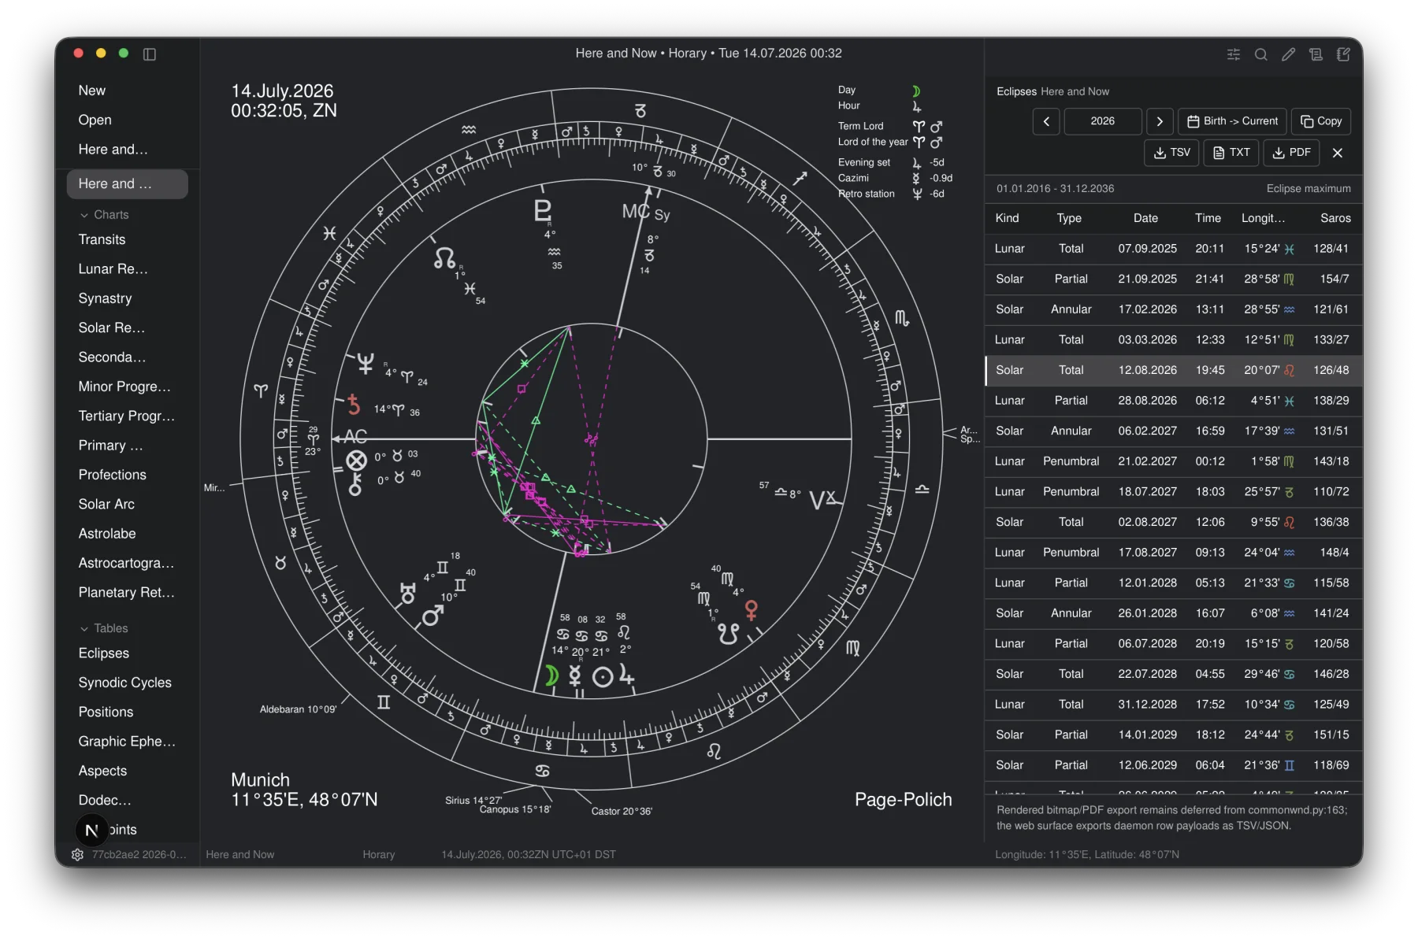This screenshot has height=940, width=1418.
Task: Sort by the Kind column header
Action: pos(1007,218)
